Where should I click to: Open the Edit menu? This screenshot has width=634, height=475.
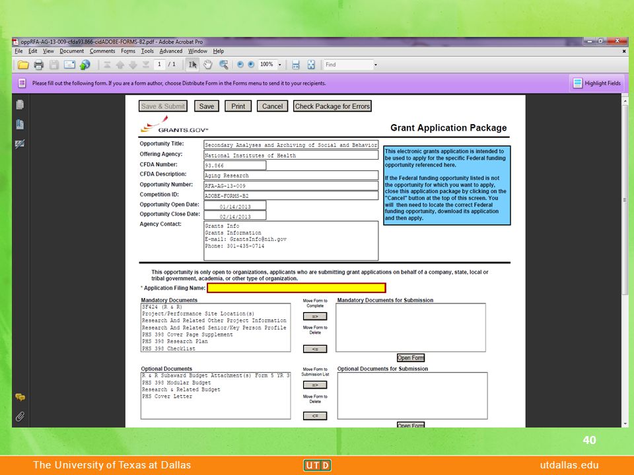33,51
